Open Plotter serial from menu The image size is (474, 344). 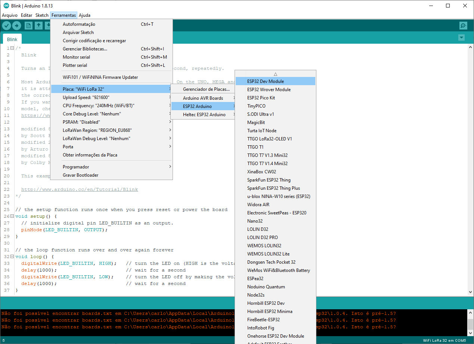[111, 65]
